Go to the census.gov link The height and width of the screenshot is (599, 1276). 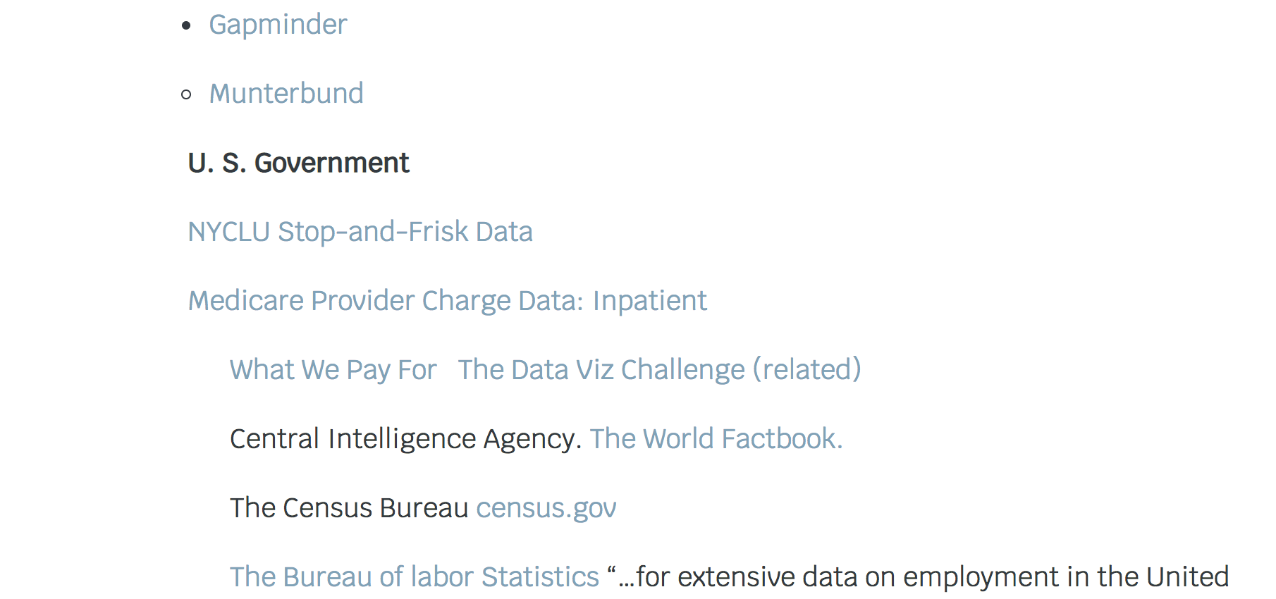(x=546, y=508)
